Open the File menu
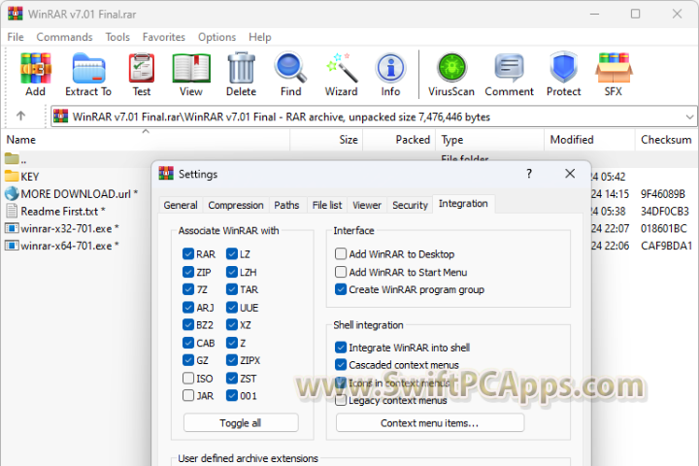This screenshot has width=699, height=466. (x=16, y=37)
